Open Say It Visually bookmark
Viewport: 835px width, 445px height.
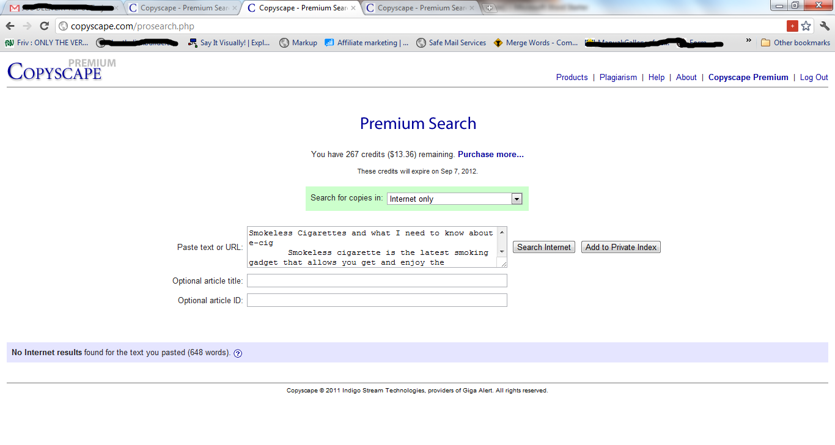click(229, 43)
